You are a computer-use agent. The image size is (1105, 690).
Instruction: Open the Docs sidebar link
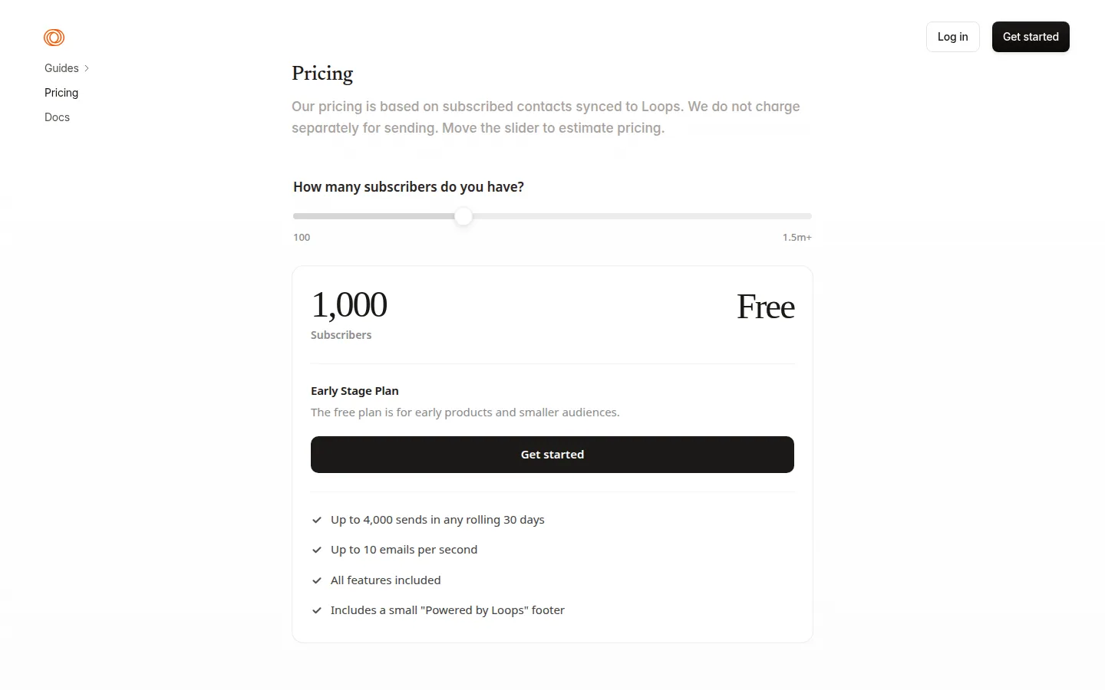[x=57, y=117]
